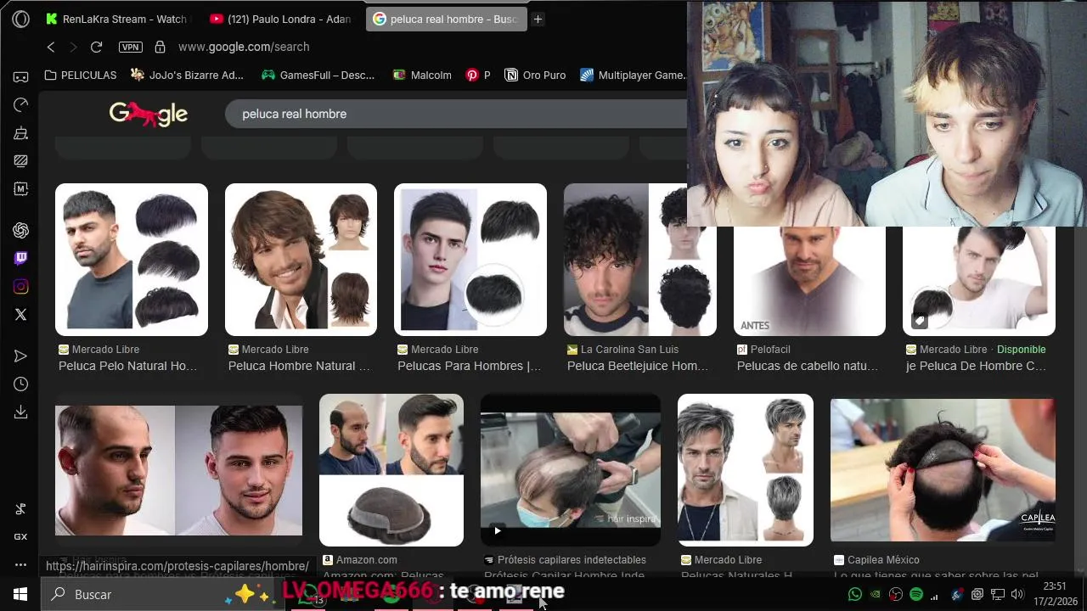1087x611 pixels.
Task: Click Peluca Pelo Natural Ho... title text
Action: (127, 366)
